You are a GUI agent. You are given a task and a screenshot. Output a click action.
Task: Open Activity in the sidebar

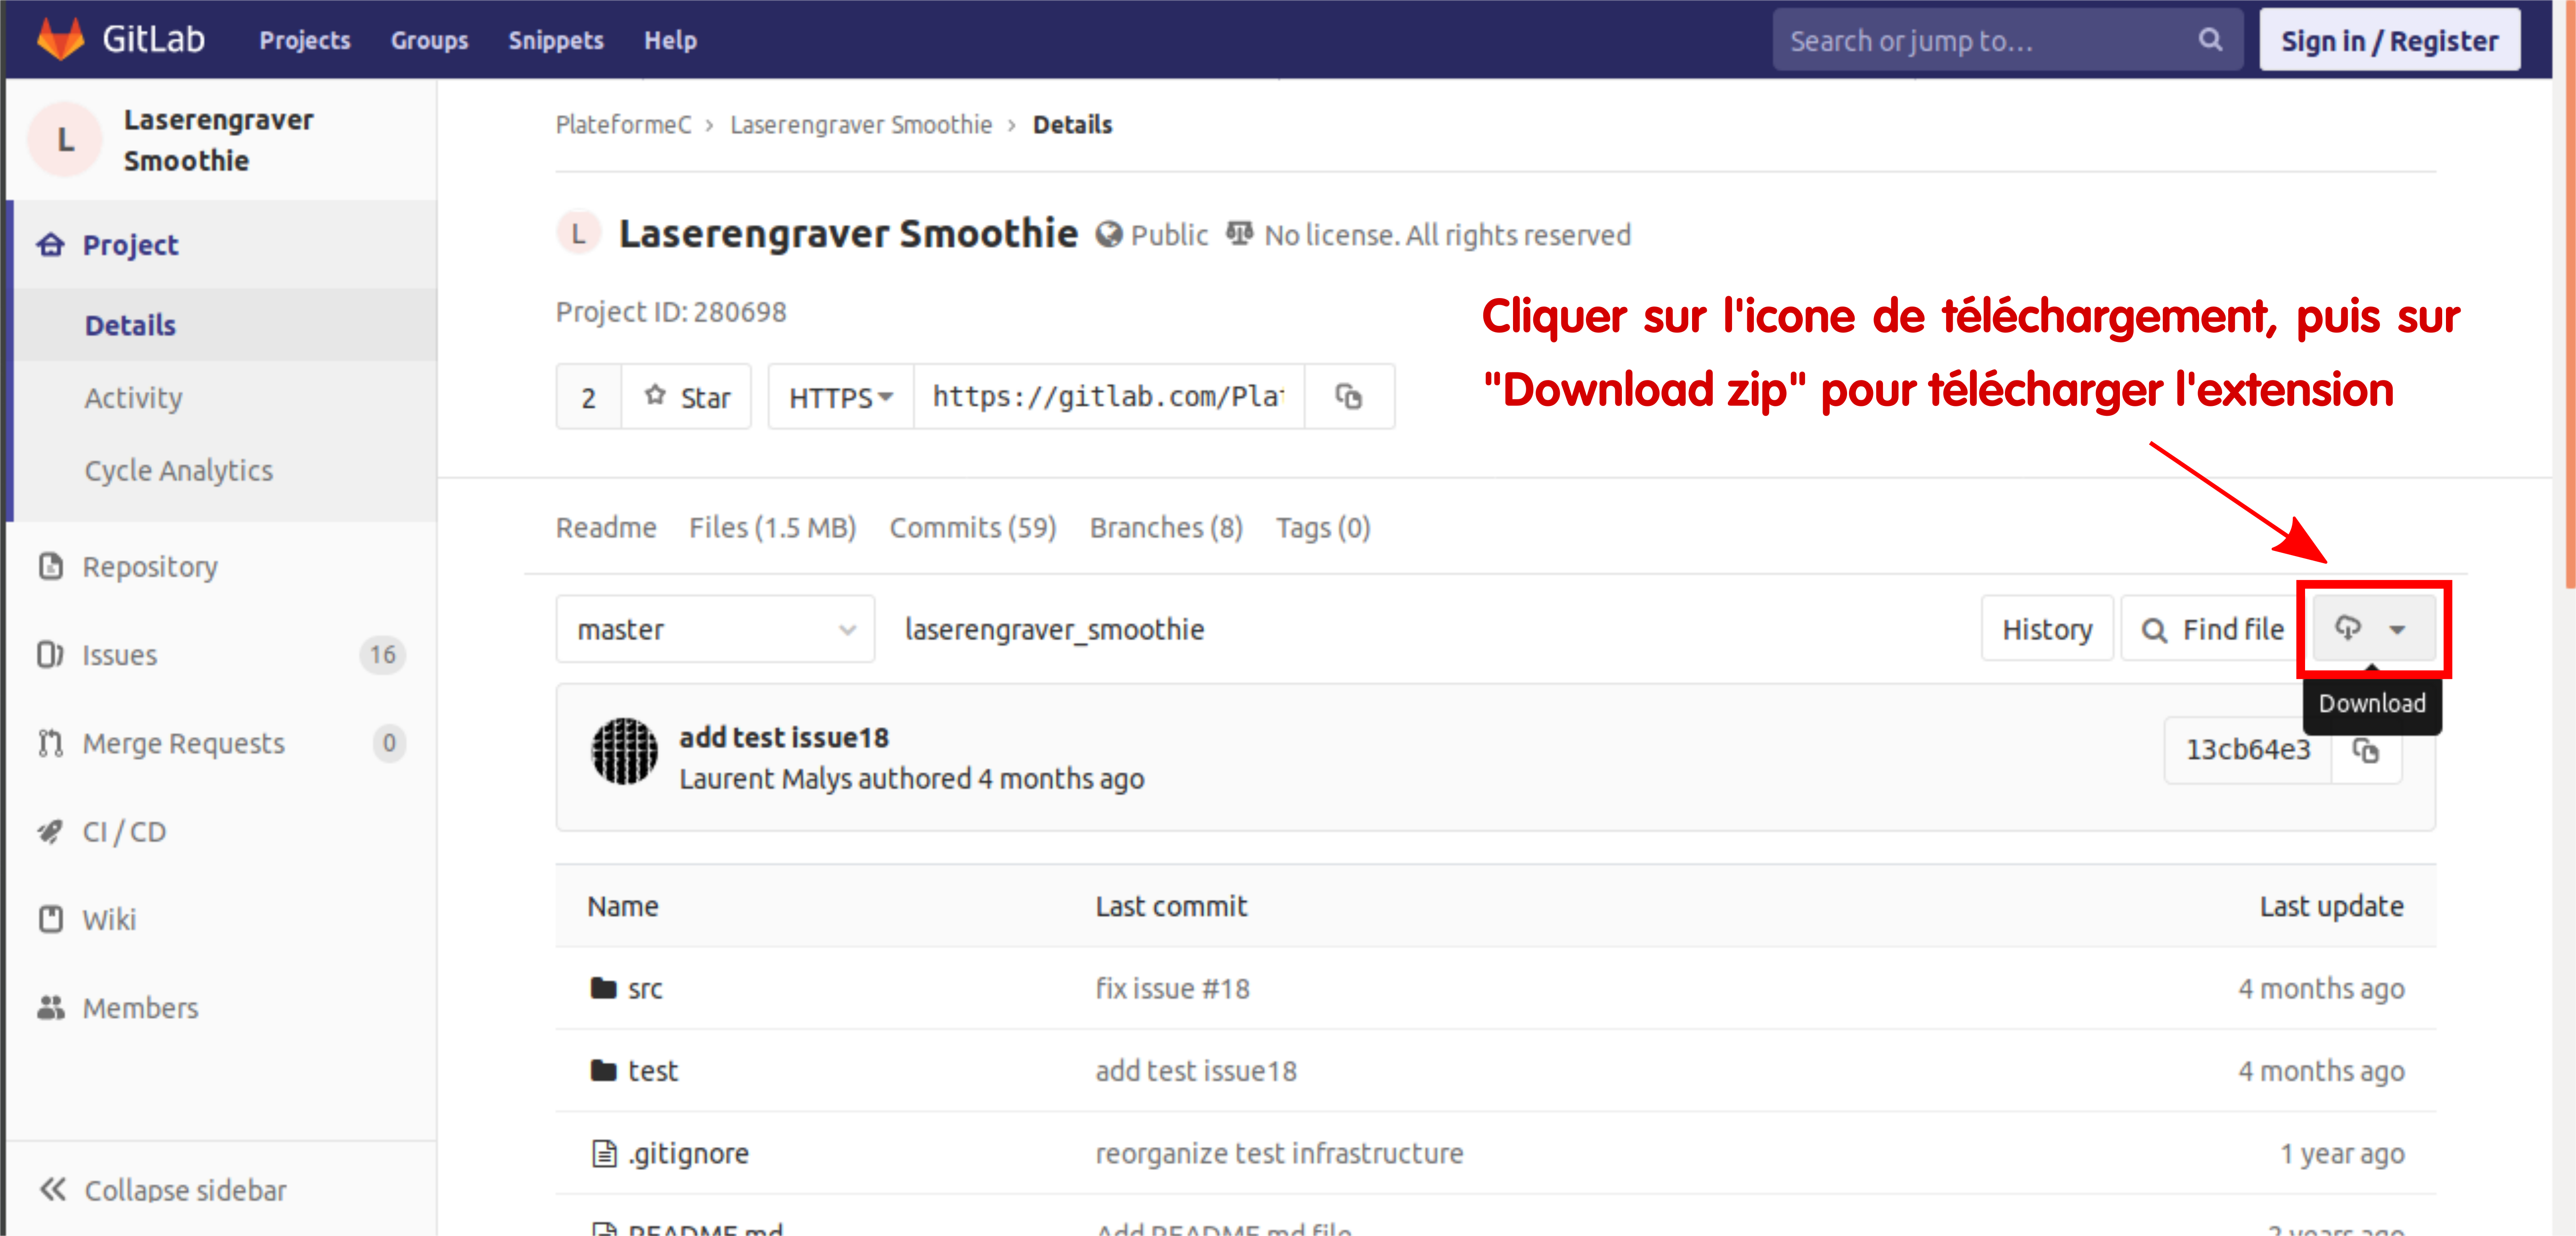(x=134, y=398)
